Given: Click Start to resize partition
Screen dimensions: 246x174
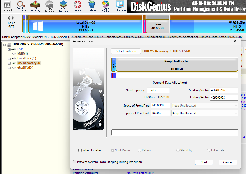Looking at the screenshot, I should pyautogui.click(x=204, y=162).
